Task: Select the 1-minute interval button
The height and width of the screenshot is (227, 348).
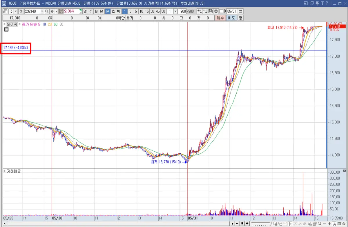Action: click(x=125, y=11)
